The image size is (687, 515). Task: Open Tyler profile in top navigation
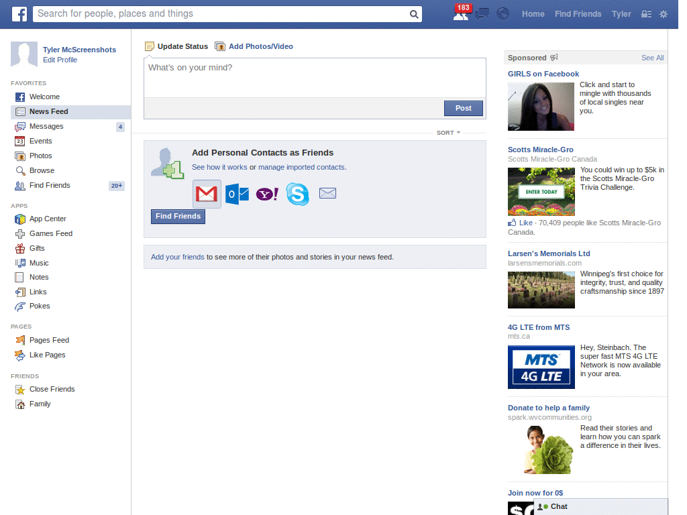pos(621,14)
